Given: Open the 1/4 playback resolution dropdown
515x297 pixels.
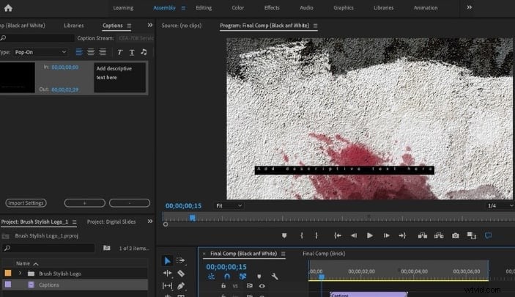Looking at the screenshot, I should (500, 206).
